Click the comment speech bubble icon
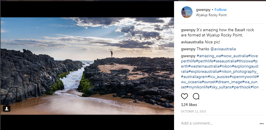 196,96
